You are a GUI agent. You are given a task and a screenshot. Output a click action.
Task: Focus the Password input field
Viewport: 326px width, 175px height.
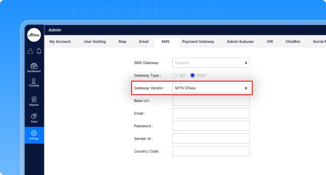point(211,126)
